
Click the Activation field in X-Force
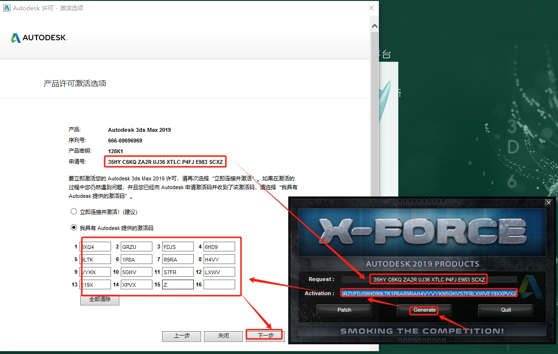(429, 293)
